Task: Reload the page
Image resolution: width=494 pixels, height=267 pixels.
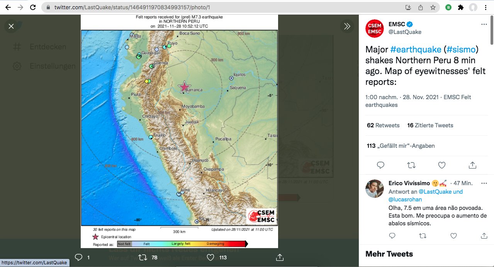Action: 33,7
